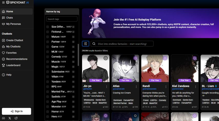
Task: Open Randi character thumbnail
Action: tap(155, 68)
